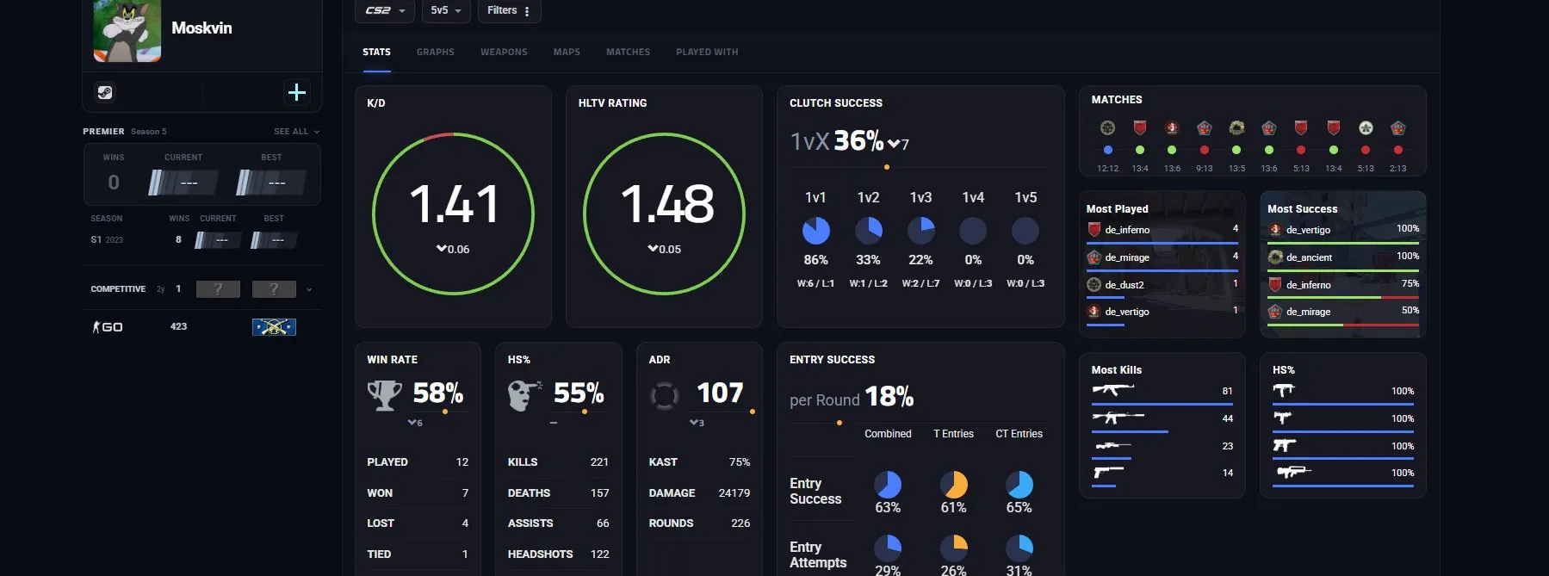1549x576 pixels.
Task: Open the CS2 game selector dropdown
Action: tap(385, 10)
